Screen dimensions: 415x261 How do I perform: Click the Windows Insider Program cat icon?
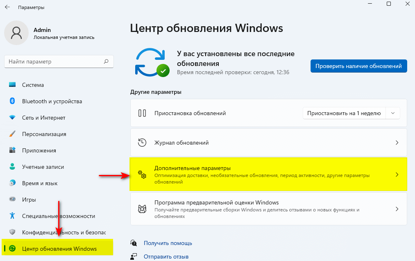coord(142,209)
